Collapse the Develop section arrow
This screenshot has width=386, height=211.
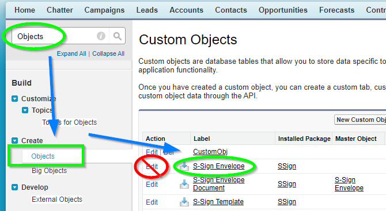tap(15, 187)
